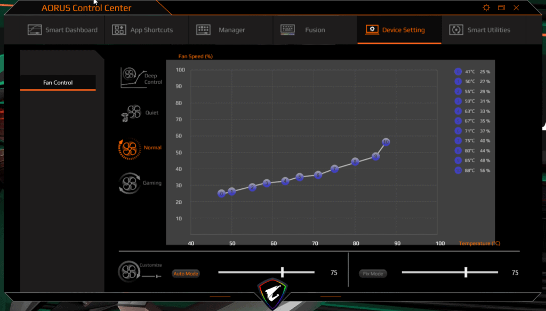Select the Deep Control fan profile icon
Screen dimensions: 546x311
[x=130, y=78]
